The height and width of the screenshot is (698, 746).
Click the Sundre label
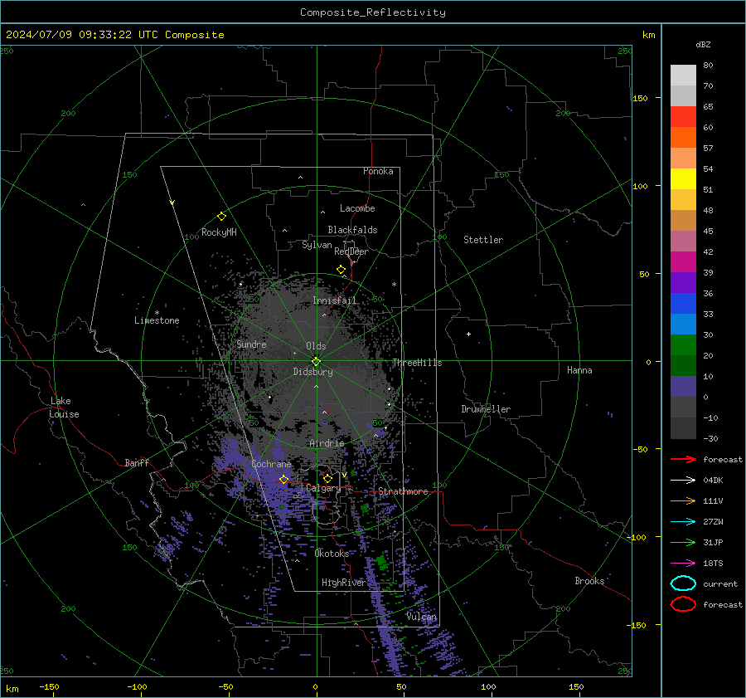pos(251,344)
